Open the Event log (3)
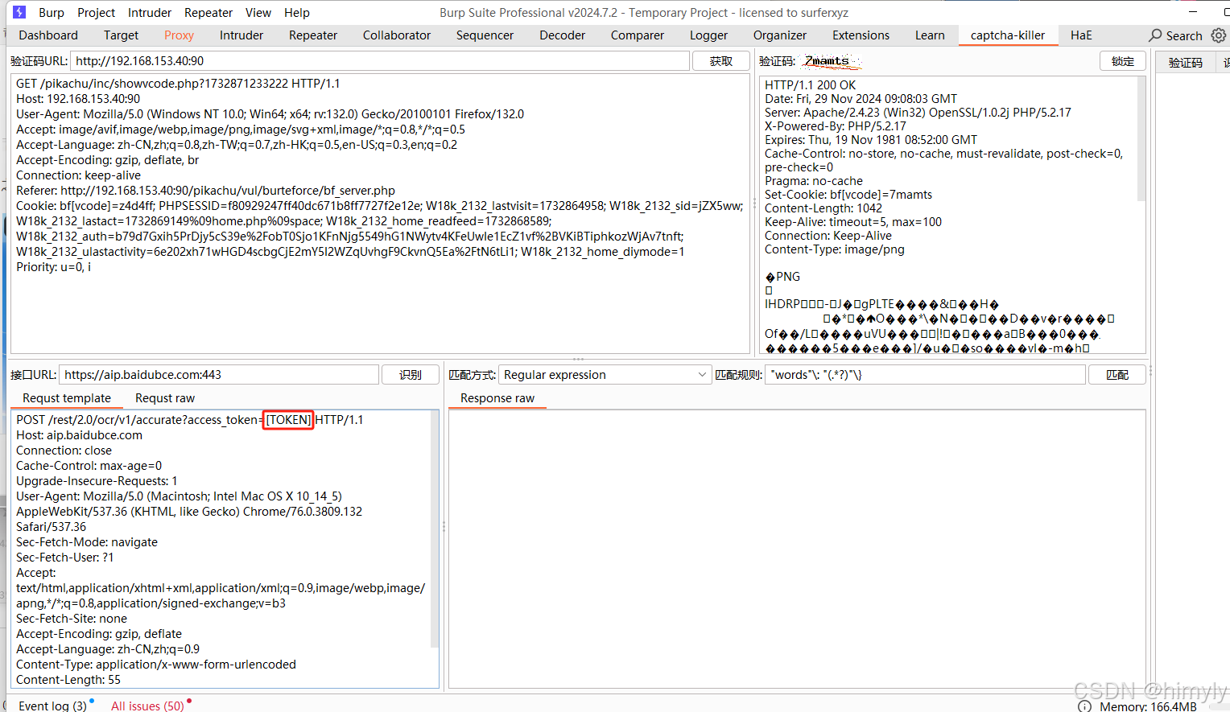This screenshot has width=1230, height=712. pyautogui.click(x=52, y=706)
